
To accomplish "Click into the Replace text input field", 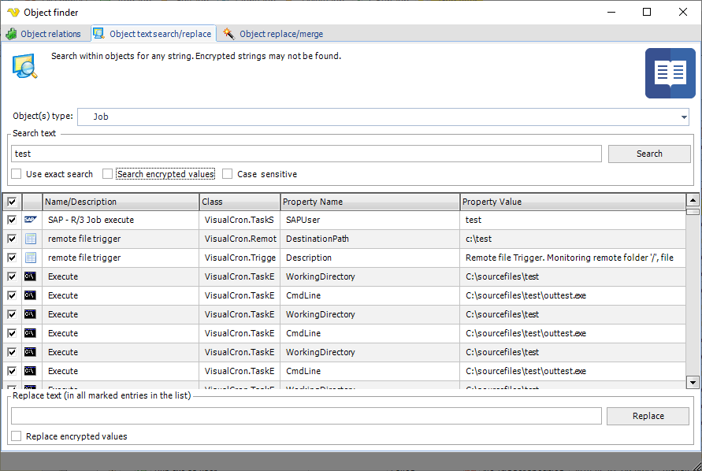I will (306, 416).
